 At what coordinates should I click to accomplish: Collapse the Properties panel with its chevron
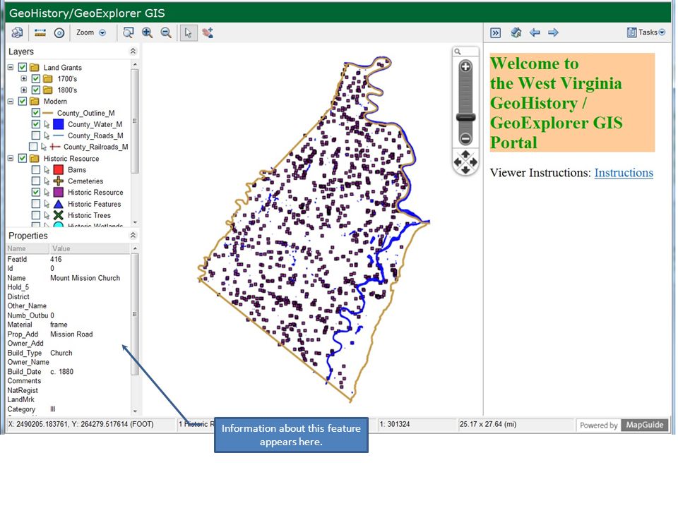pos(133,236)
